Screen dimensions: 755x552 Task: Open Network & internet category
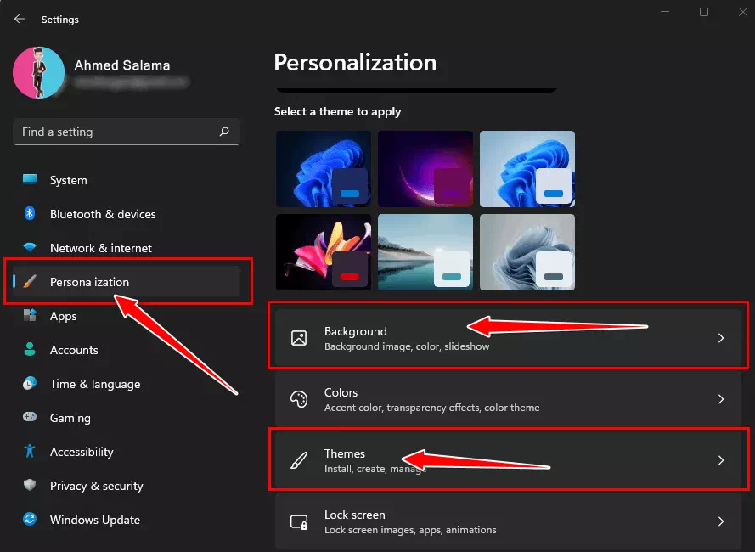(x=127, y=248)
